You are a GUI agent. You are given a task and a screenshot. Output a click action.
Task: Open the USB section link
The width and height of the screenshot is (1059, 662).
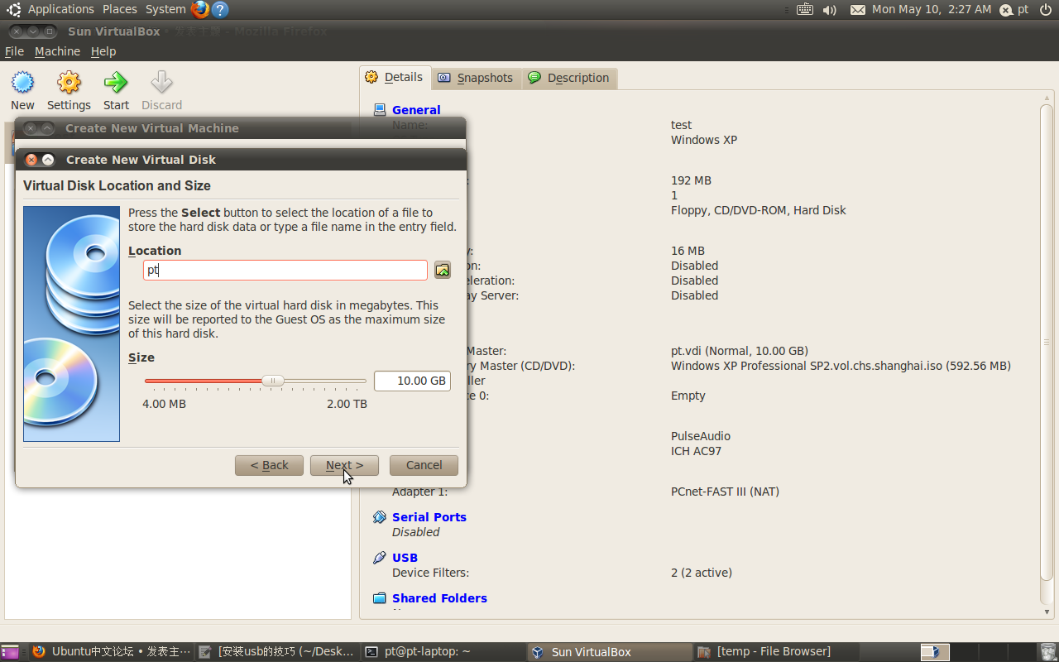click(x=405, y=558)
